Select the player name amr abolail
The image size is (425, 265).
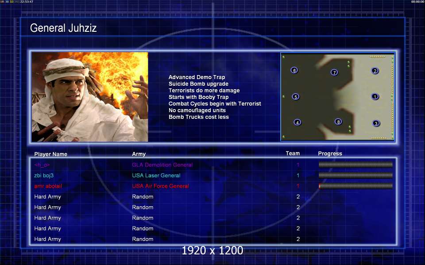coord(48,186)
